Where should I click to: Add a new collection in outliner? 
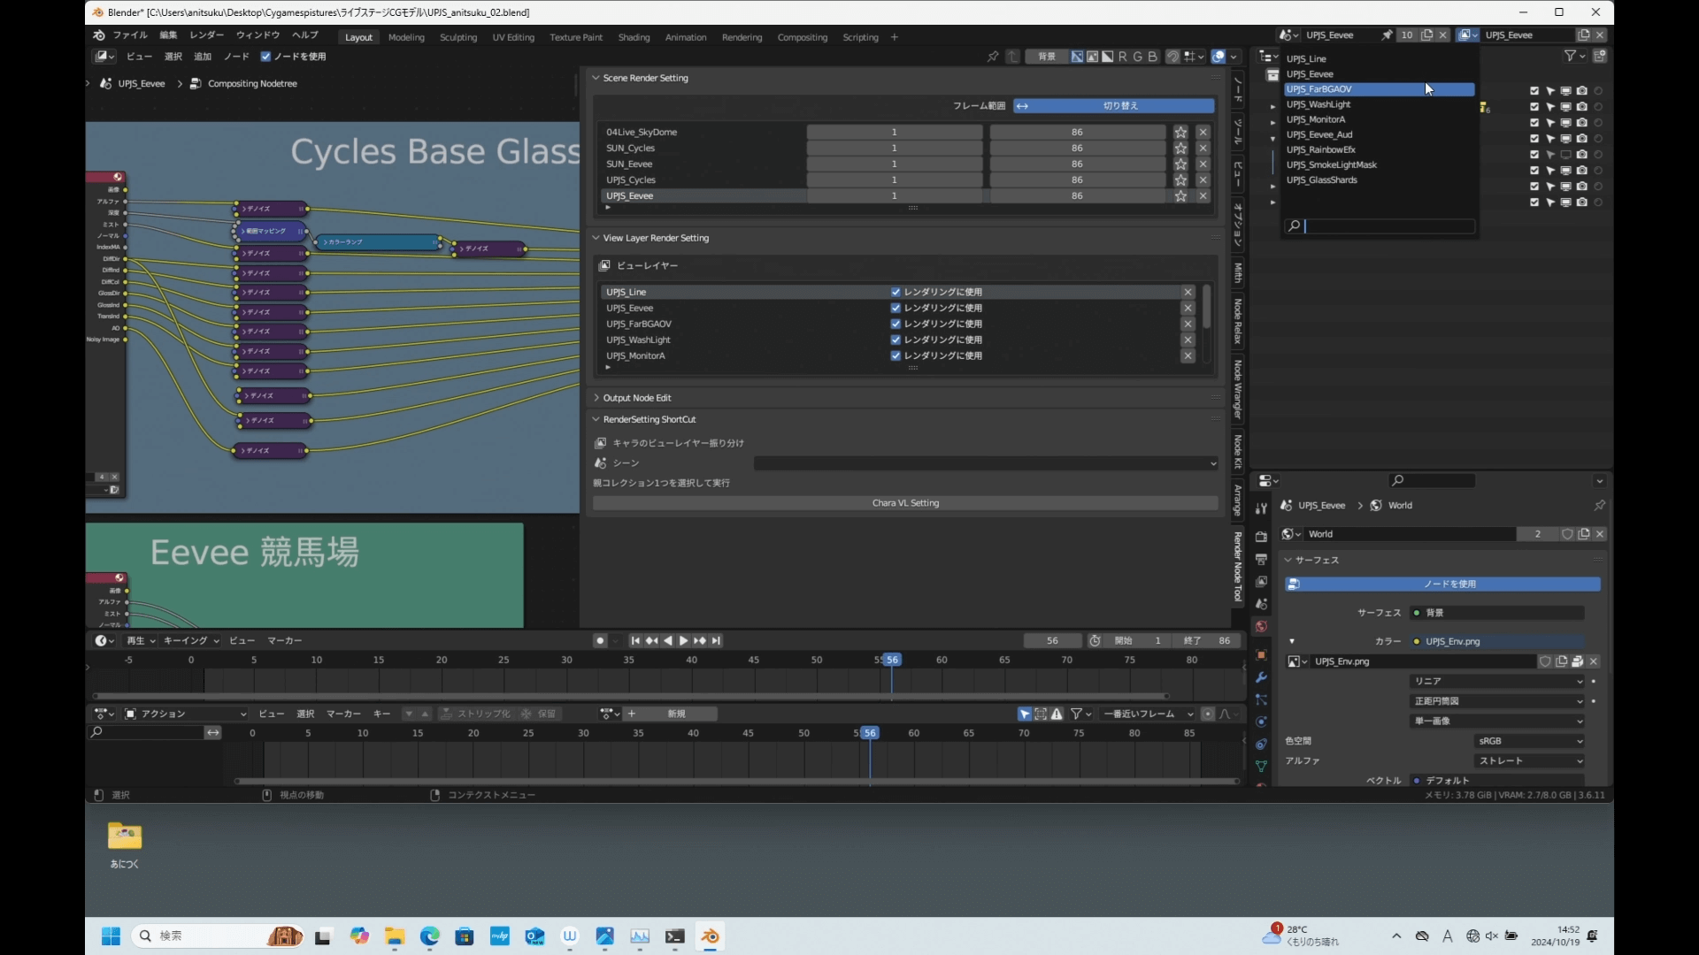(1599, 56)
